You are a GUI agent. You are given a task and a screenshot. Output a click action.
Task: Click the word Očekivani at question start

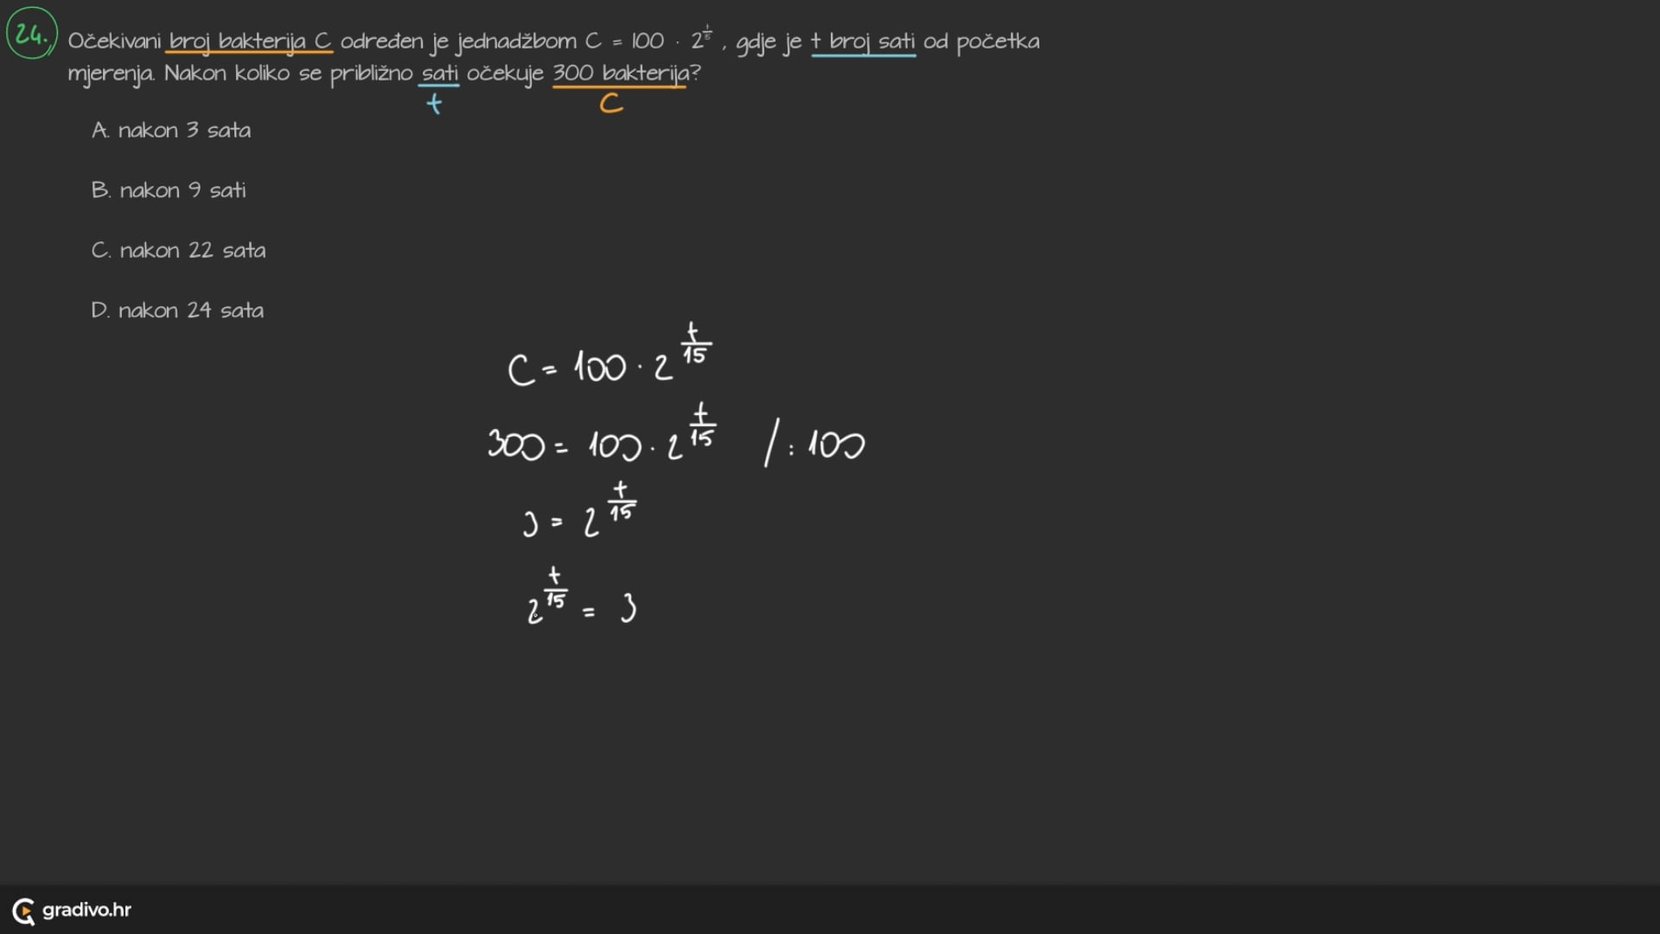114,42
